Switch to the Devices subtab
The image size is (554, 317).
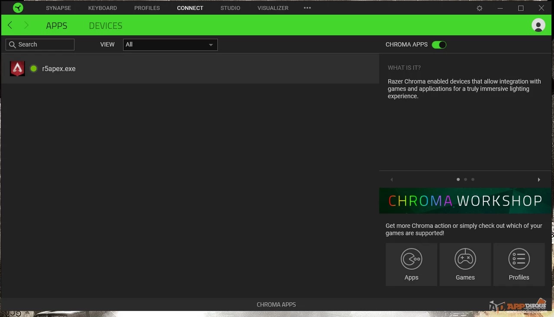(x=106, y=26)
